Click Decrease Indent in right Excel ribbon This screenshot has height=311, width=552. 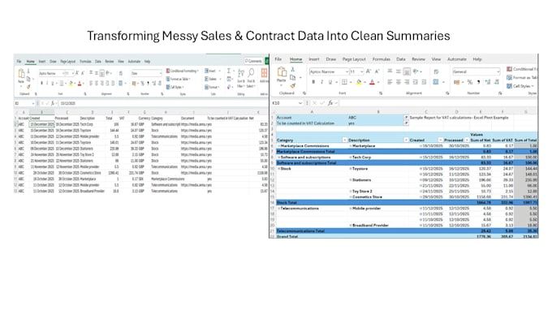[x=416, y=82]
